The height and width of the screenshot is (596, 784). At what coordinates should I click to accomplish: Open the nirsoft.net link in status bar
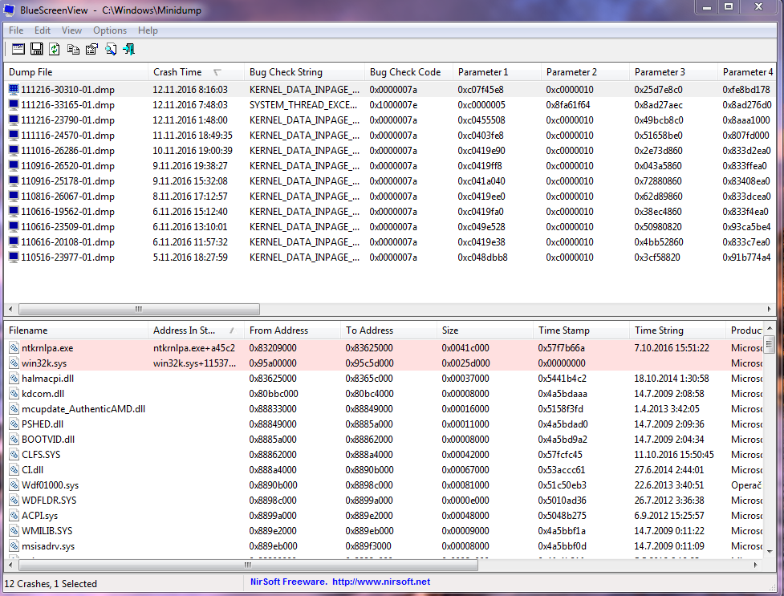(x=381, y=582)
